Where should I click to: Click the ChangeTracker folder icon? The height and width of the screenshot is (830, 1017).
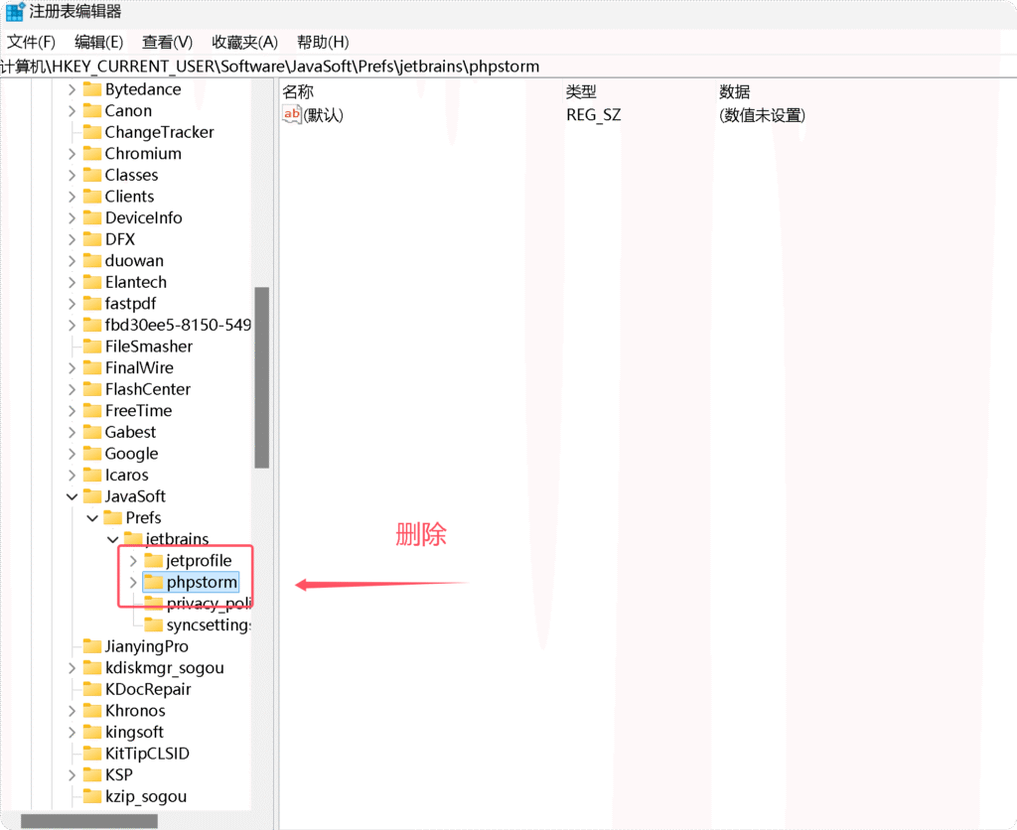[92, 132]
